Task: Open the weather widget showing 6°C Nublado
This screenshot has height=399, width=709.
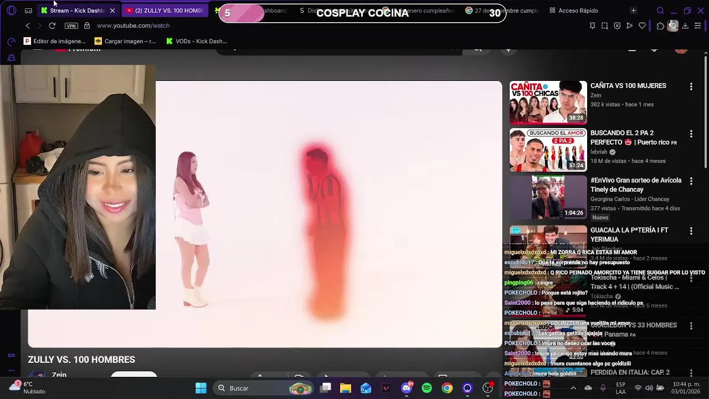Action: 27,388
